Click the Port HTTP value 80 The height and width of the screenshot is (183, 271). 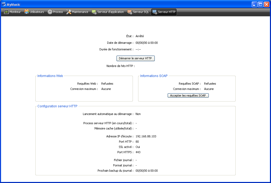tap(137, 142)
